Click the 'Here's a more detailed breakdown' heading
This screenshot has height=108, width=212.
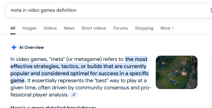tap(53, 107)
